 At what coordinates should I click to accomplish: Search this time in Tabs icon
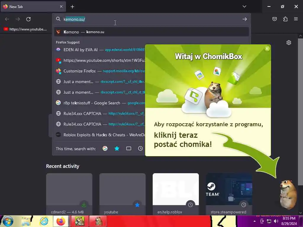[x=128, y=148]
